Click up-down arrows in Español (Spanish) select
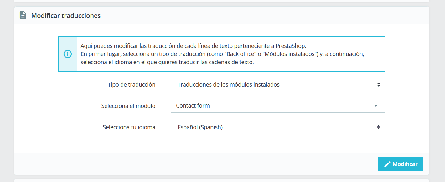445x182 pixels. point(379,127)
